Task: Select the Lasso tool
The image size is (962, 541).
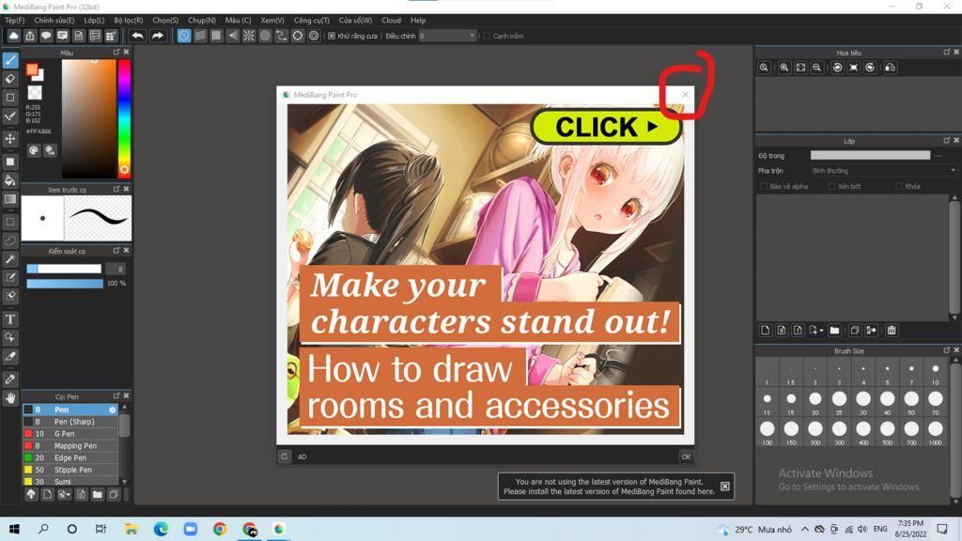Action: [10, 240]
